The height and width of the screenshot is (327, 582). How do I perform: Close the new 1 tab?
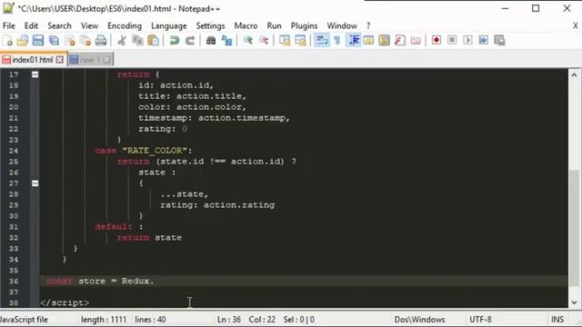coord(106,60)
